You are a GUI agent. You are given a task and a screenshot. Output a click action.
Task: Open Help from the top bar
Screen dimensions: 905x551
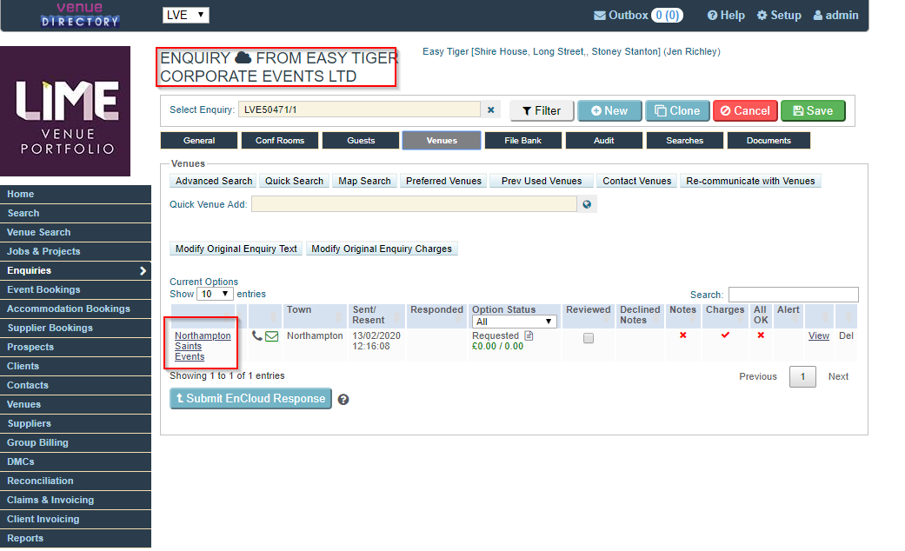click(726, 16)
